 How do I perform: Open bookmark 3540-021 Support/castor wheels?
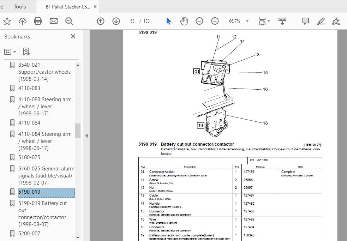(44, 72)
